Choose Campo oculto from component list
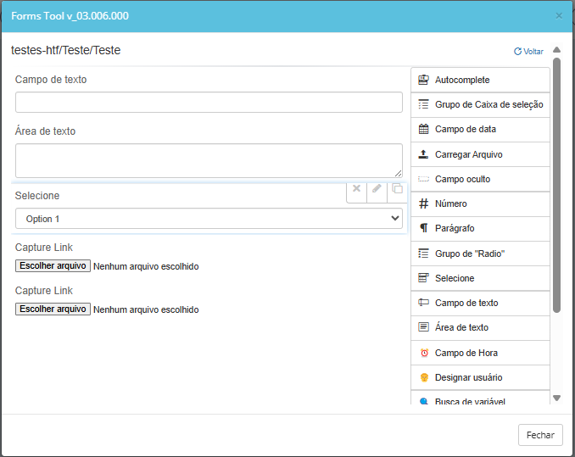Image resolution: width=575 pixels, height=457 pixels. [461, 180]
